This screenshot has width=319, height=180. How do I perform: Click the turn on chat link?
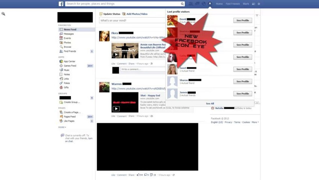(79, 140)
